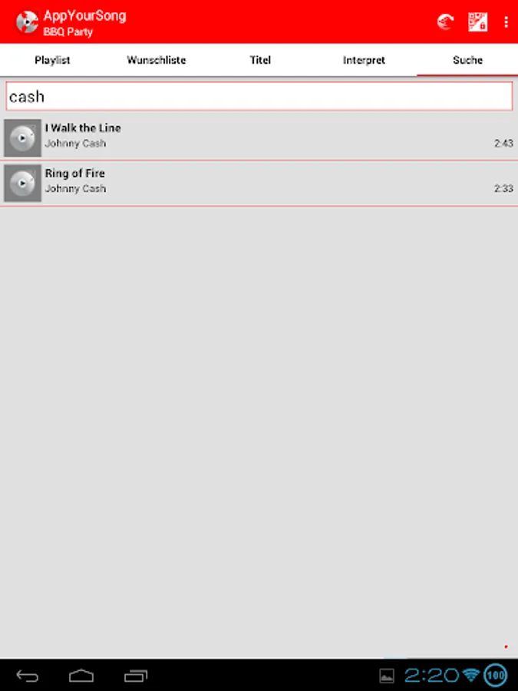Open the recent apps navigation icon
The image size is (518, 691).
click(136, 676)
